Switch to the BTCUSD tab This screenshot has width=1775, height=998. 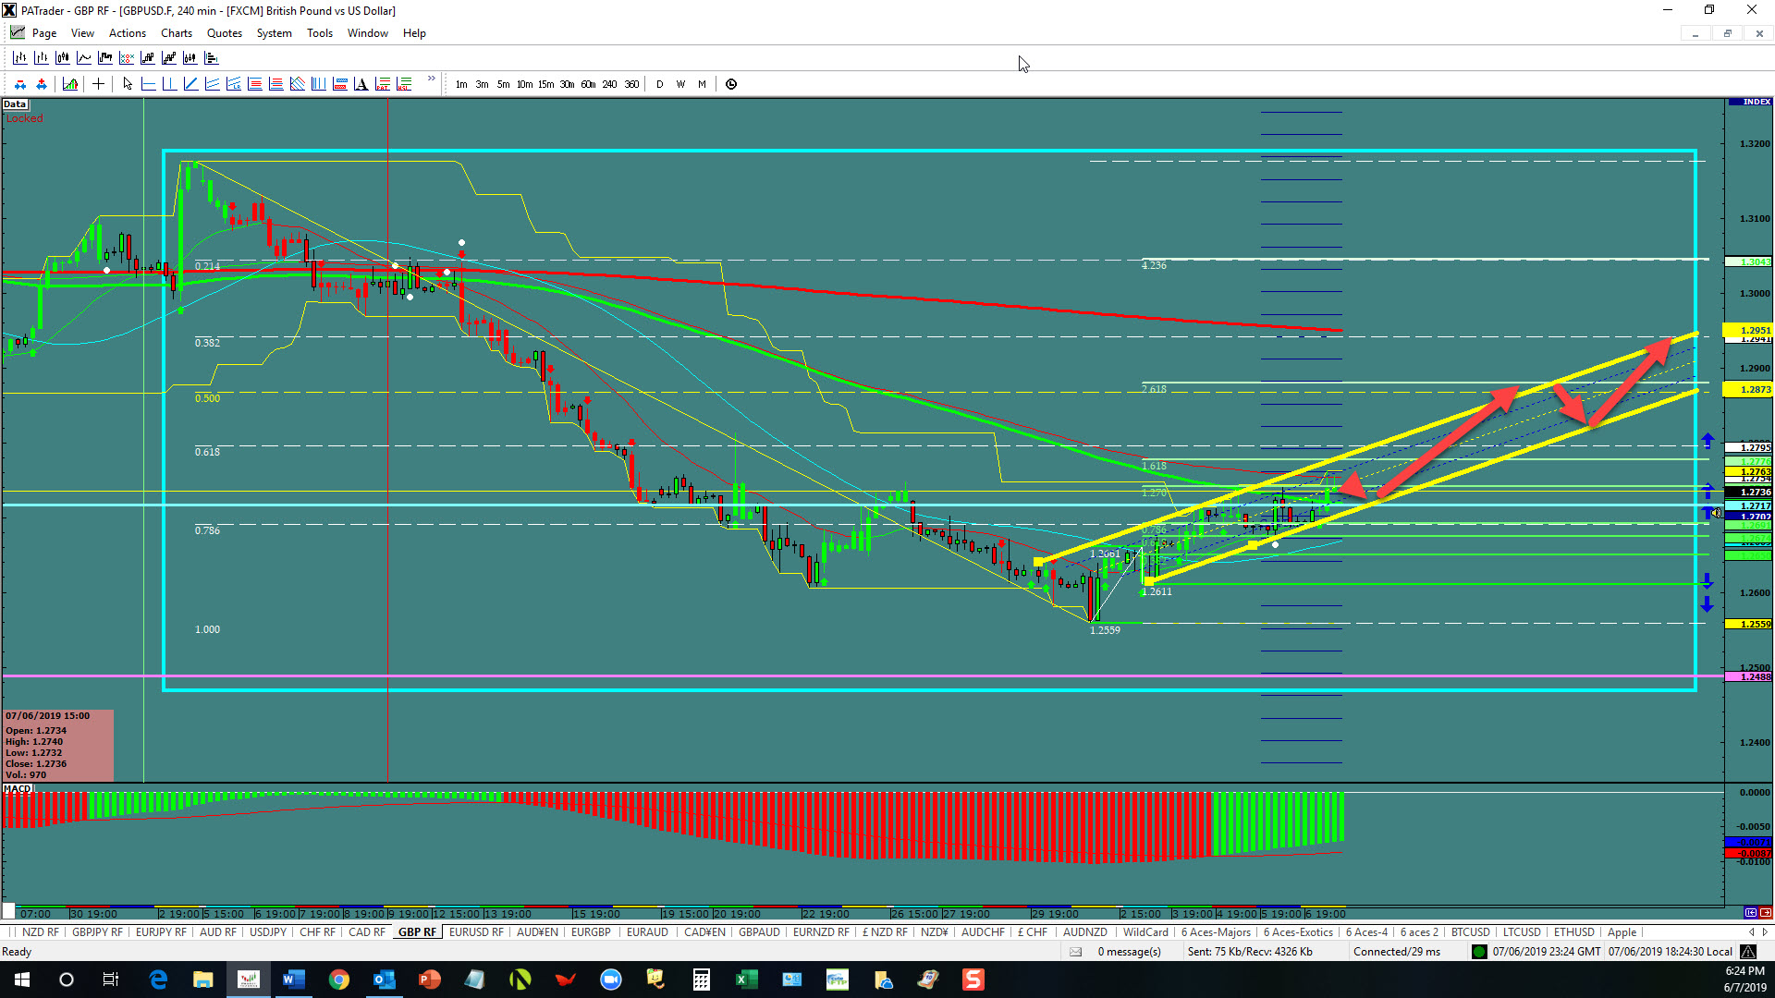tap(1470, 932)
